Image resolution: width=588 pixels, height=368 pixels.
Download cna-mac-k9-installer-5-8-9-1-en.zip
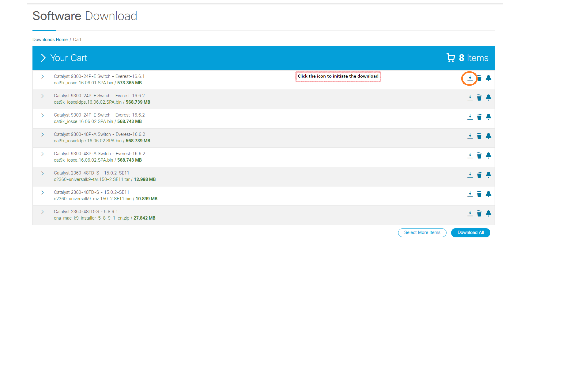pos(470,214)
